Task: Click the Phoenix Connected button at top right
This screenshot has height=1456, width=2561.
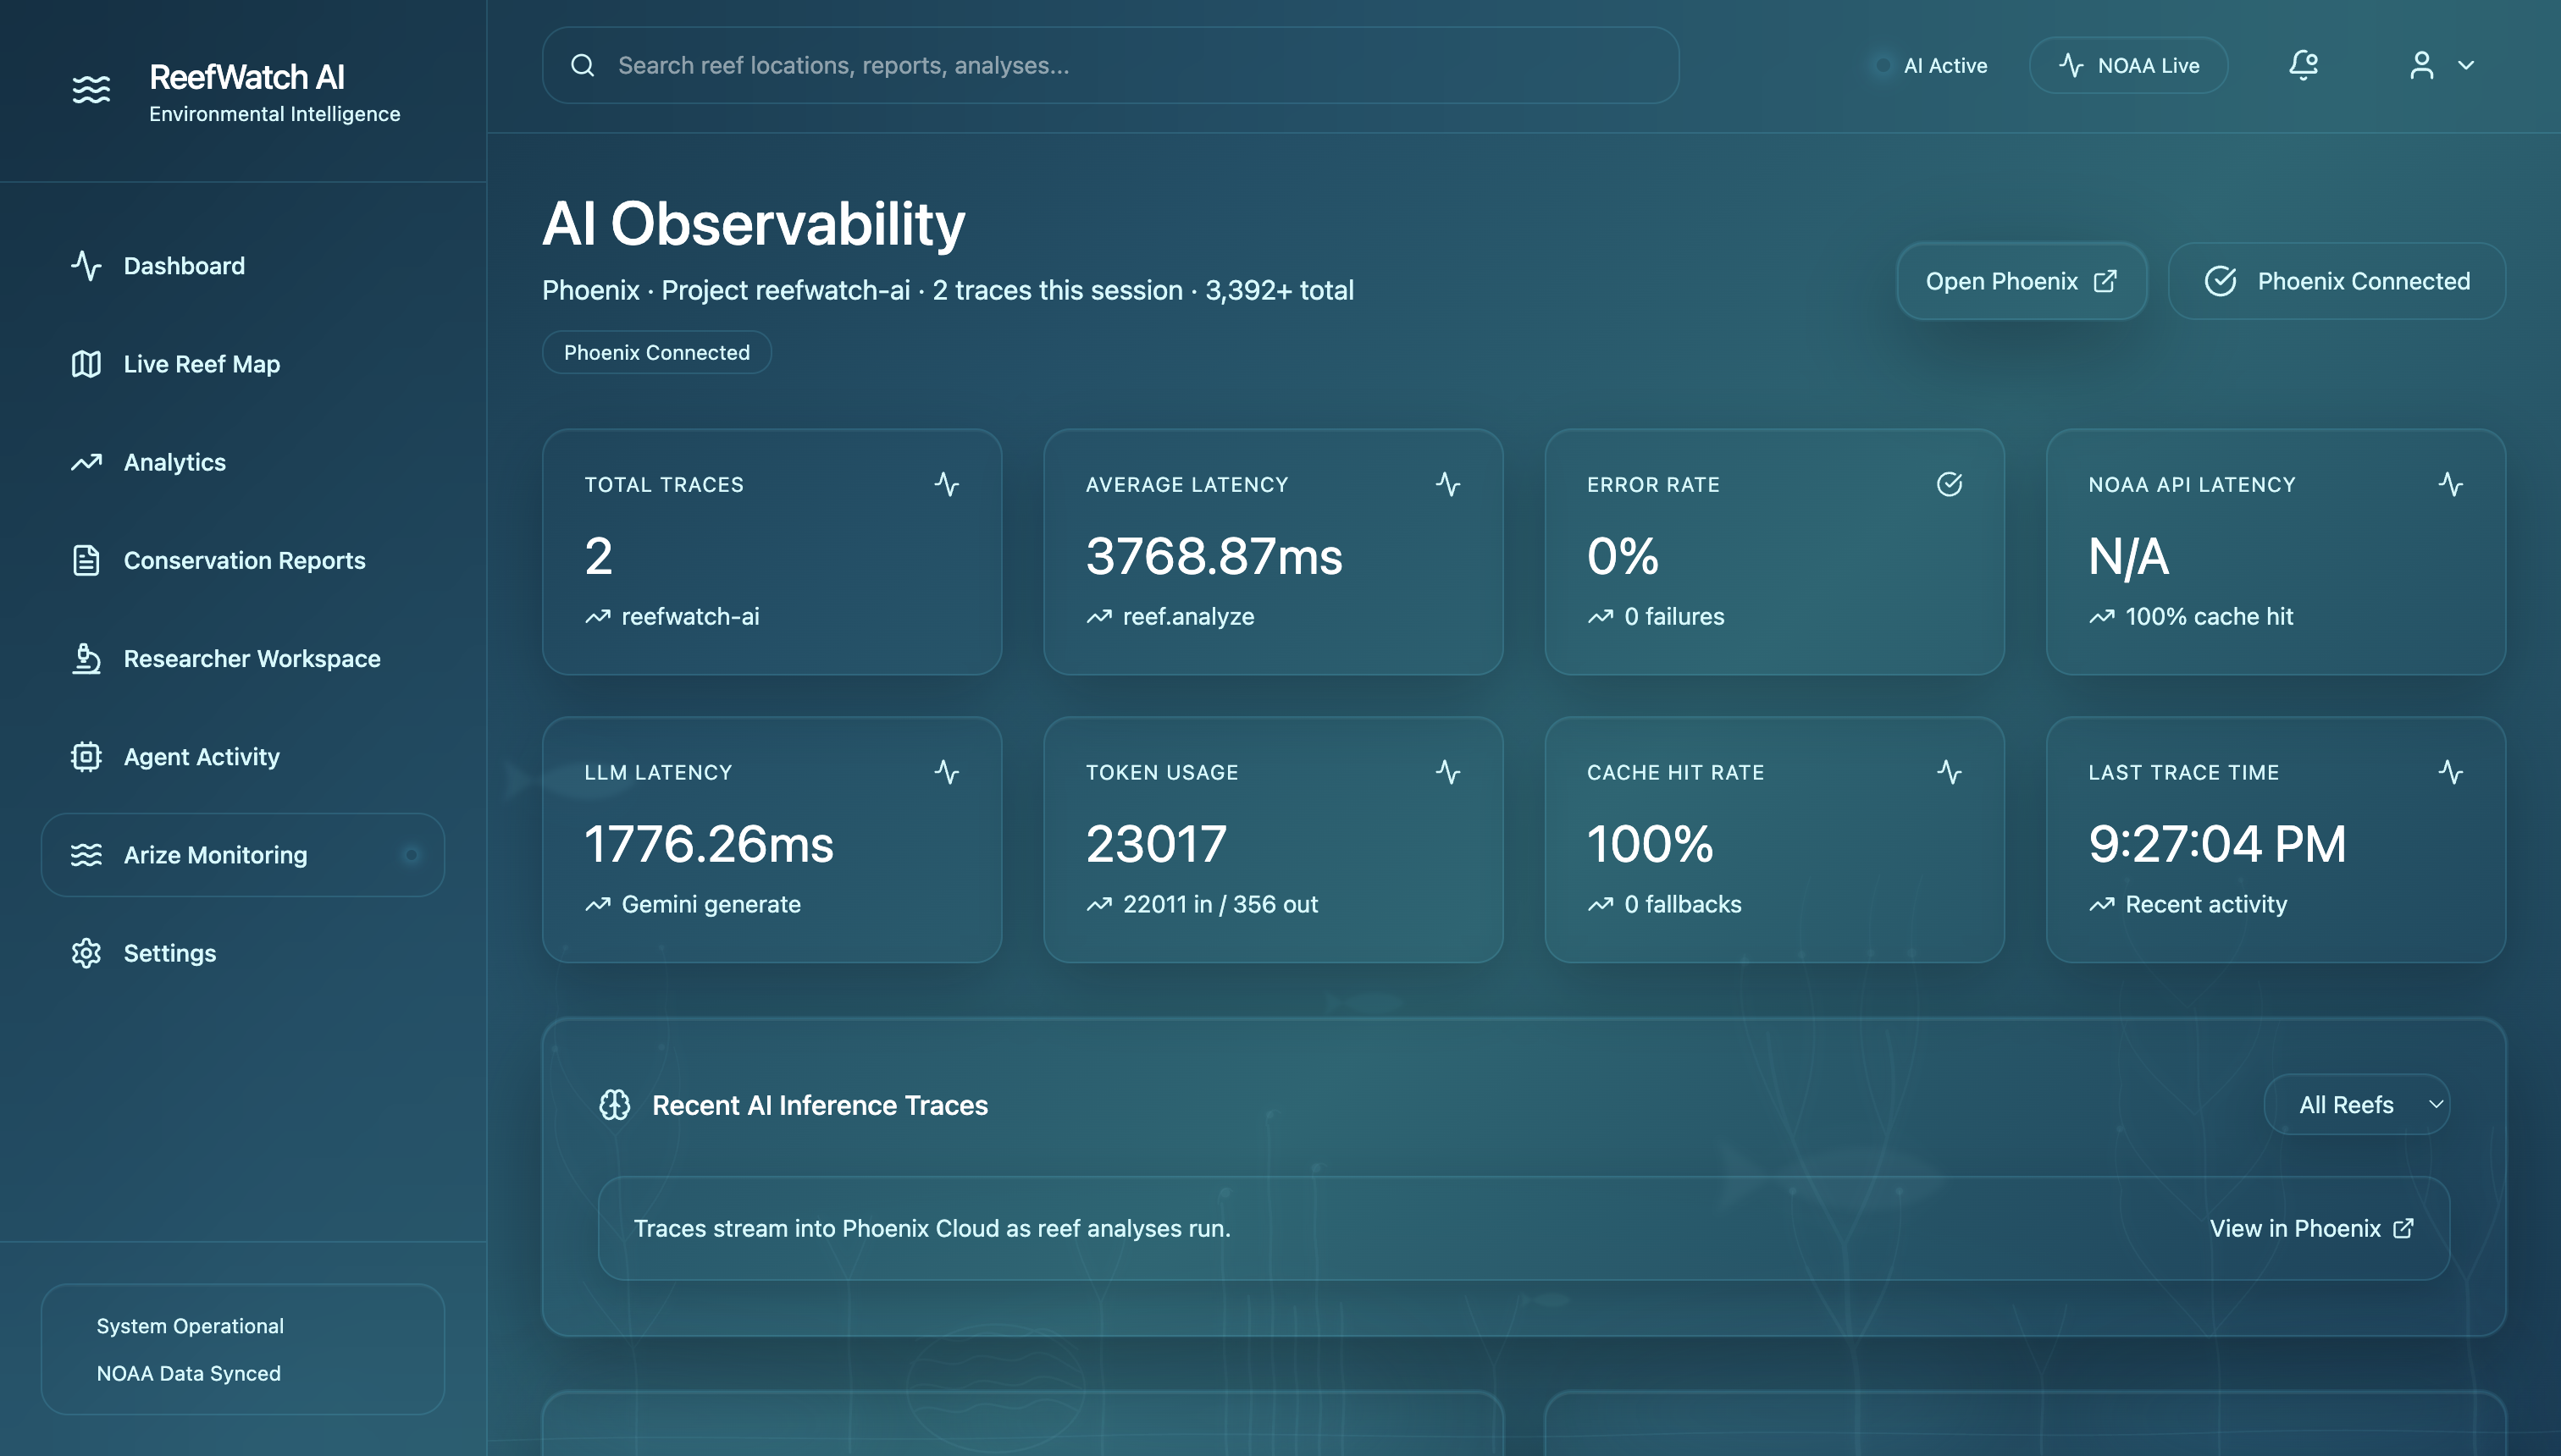Action: tap(2337, 281)
